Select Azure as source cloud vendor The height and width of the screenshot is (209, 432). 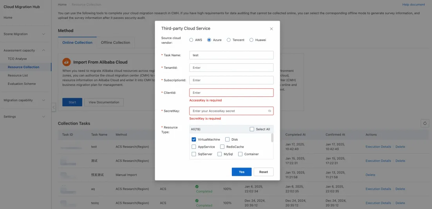click(x=209, y=40)
